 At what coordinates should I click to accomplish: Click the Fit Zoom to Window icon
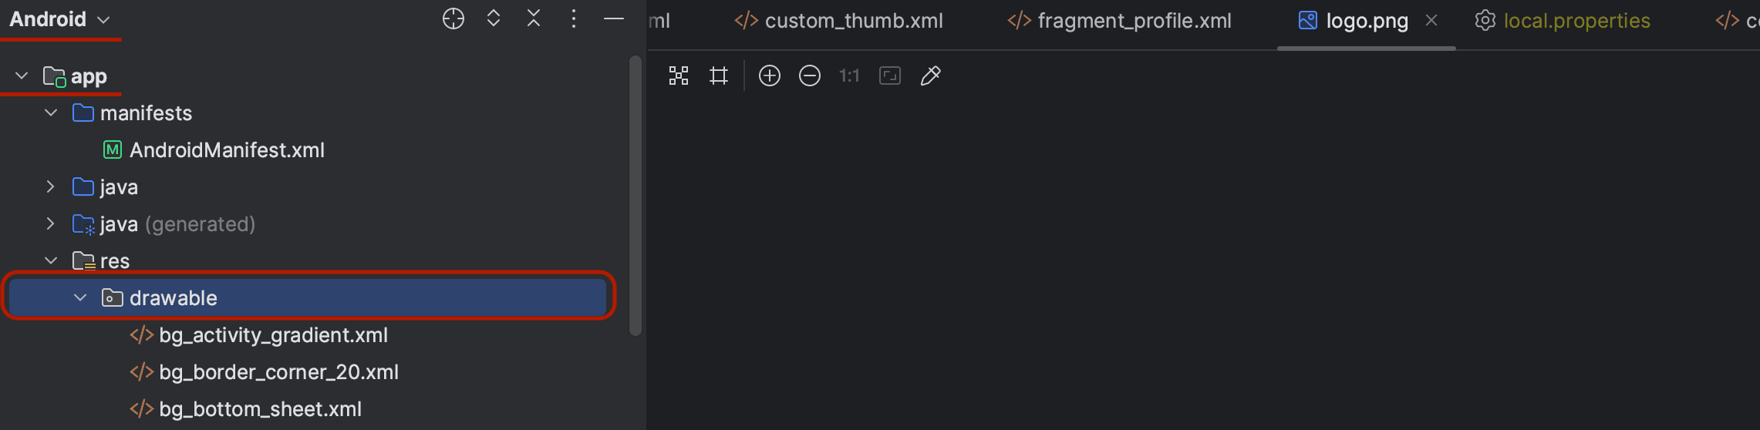pyautogui.click(x=890, y=76)
